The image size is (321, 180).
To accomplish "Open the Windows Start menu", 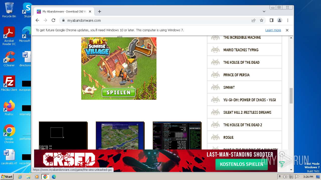I will click(x=7, y=177).
